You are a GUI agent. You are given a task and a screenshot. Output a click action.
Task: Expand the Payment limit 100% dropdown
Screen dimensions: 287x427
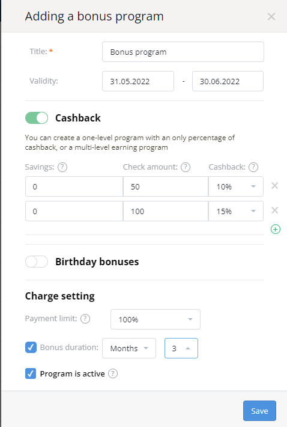(156, 319)
